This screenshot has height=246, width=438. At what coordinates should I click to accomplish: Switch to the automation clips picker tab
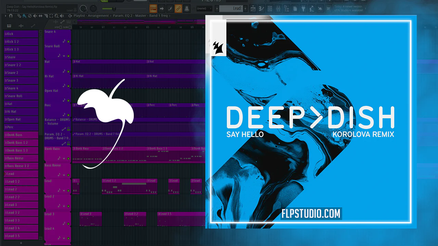click(33, 26)
